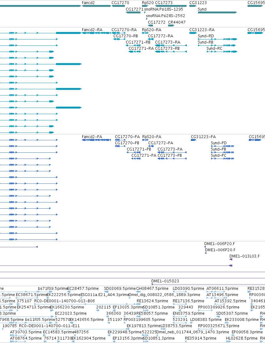Click the RpS20-RA transcript label

coord(152,30)
